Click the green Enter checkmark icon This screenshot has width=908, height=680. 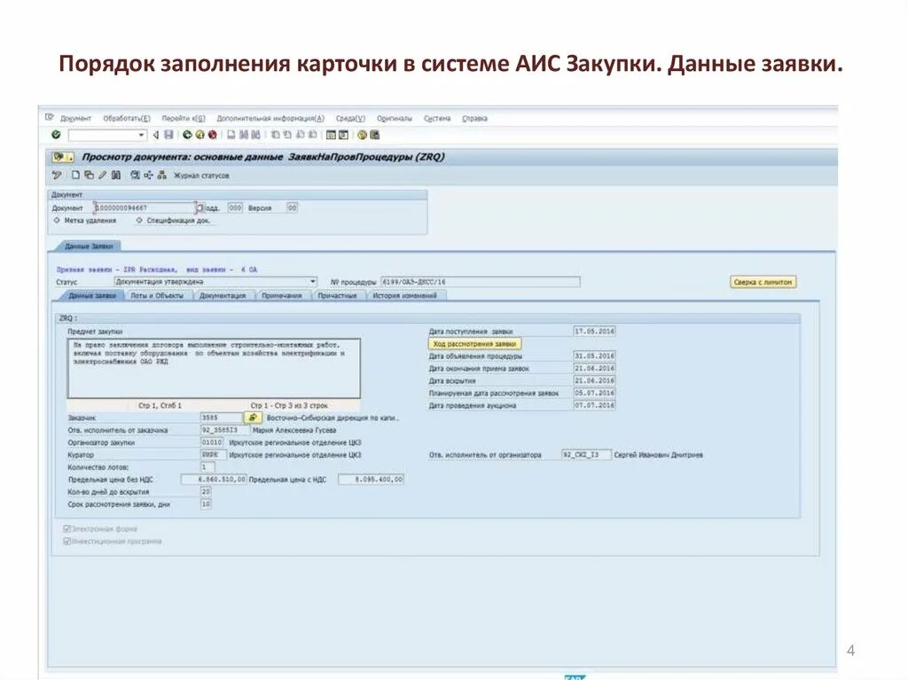tap(56, 135)
